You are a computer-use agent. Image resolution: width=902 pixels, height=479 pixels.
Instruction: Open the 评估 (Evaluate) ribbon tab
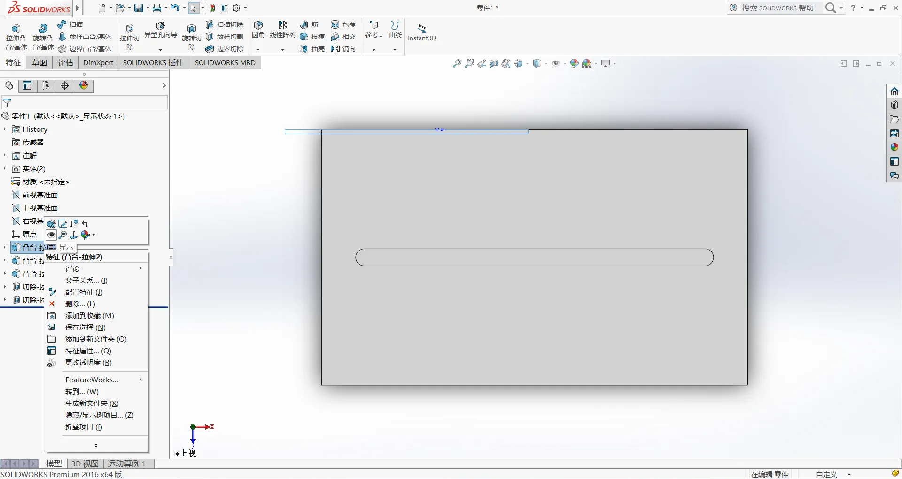[66, 63]
